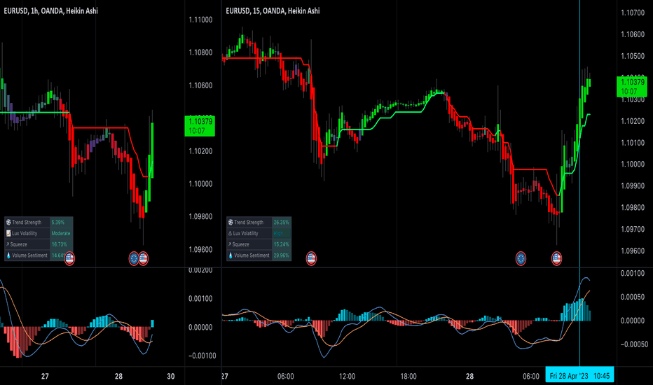Screen dimensions: 653x385
Task: Click the US flag event icon overlapping the 1h Volume Sentiment value
Action: (69, 258)
